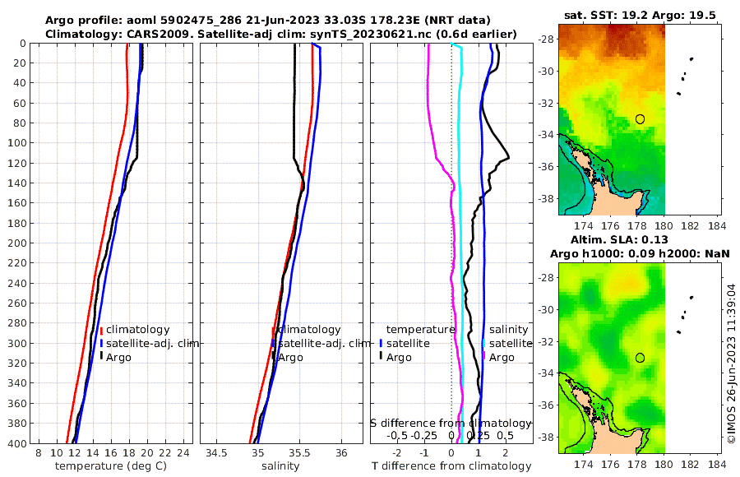
Task: Click black swatch beside temperature 'Argo' difference legend
Action: 381,357
